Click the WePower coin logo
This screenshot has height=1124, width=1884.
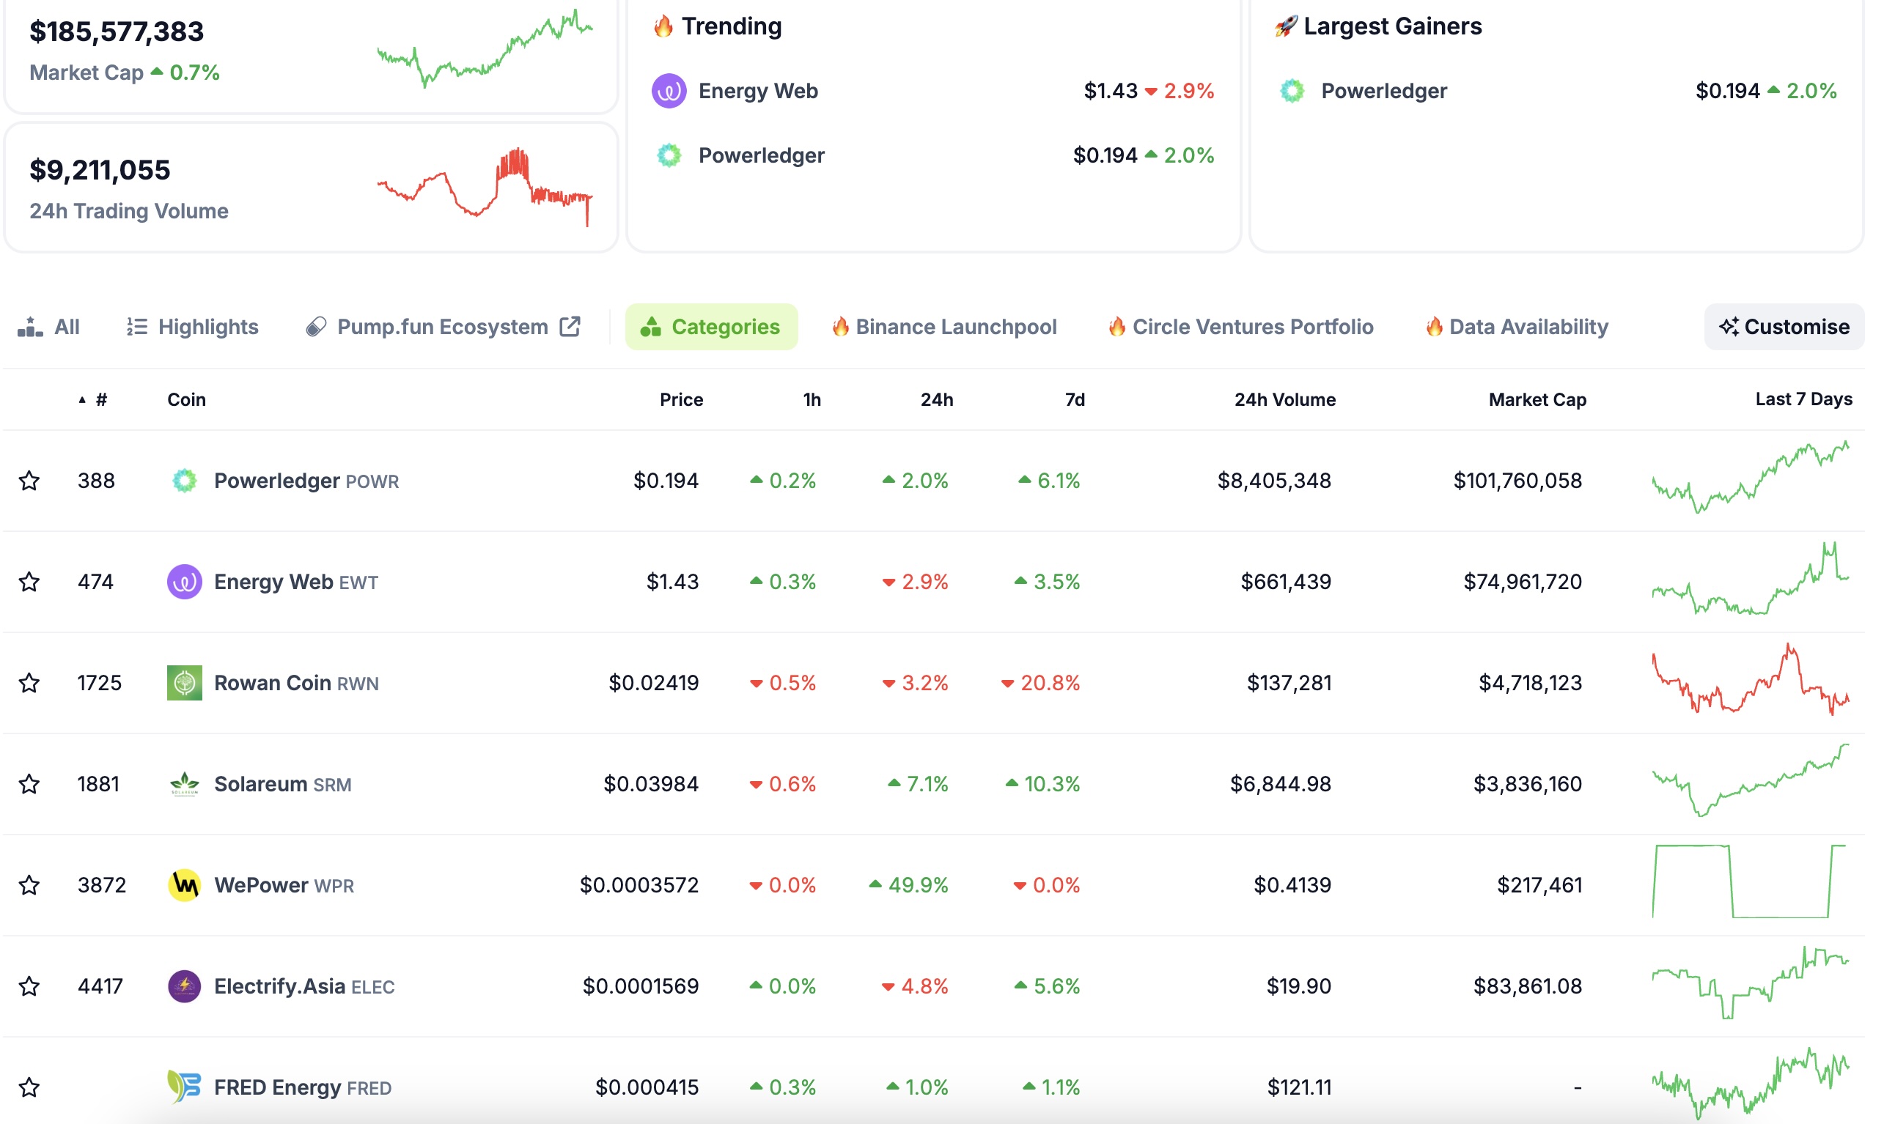184,884
